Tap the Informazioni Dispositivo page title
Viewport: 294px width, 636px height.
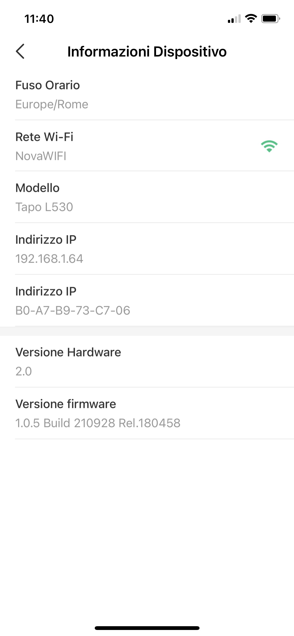click(x=147, y=51)
